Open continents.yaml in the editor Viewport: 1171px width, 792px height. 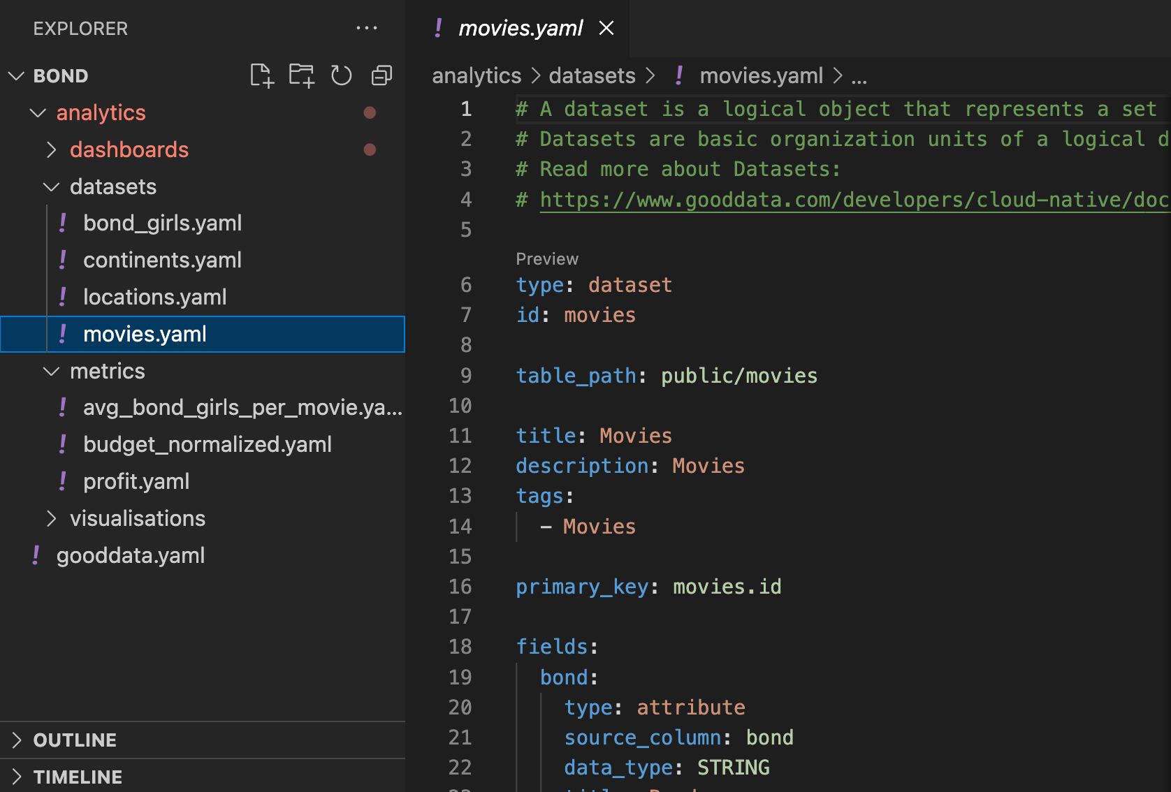tap(162, 259)
